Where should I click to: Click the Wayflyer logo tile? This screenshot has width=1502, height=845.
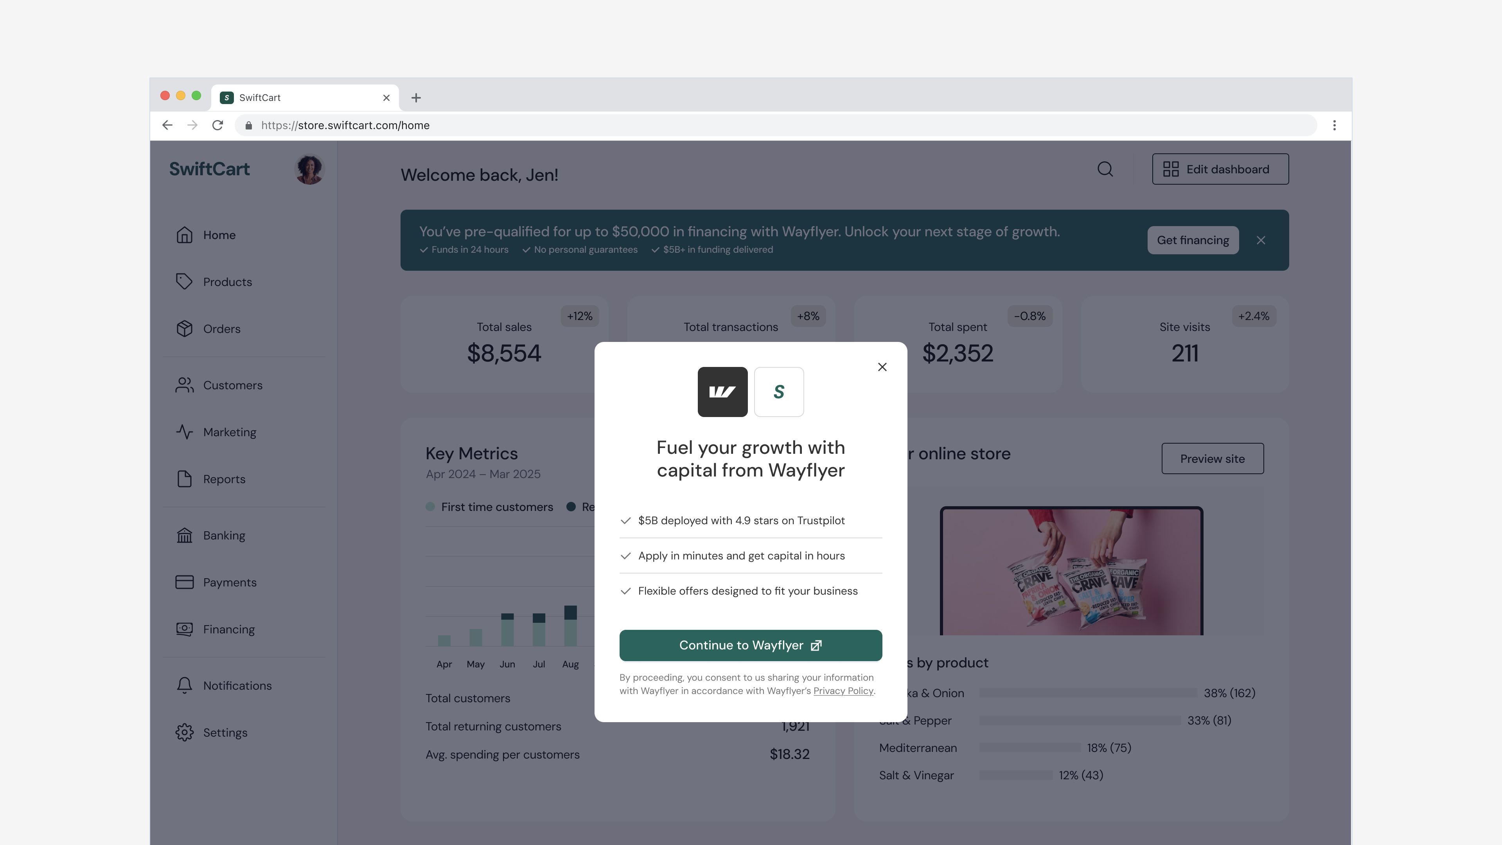pos(722,392)
